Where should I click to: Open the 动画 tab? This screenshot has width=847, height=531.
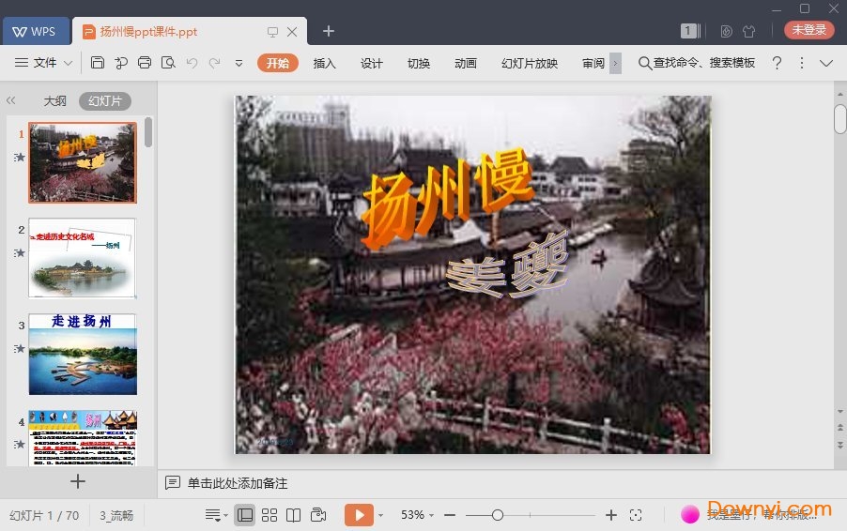click(466, 63)
